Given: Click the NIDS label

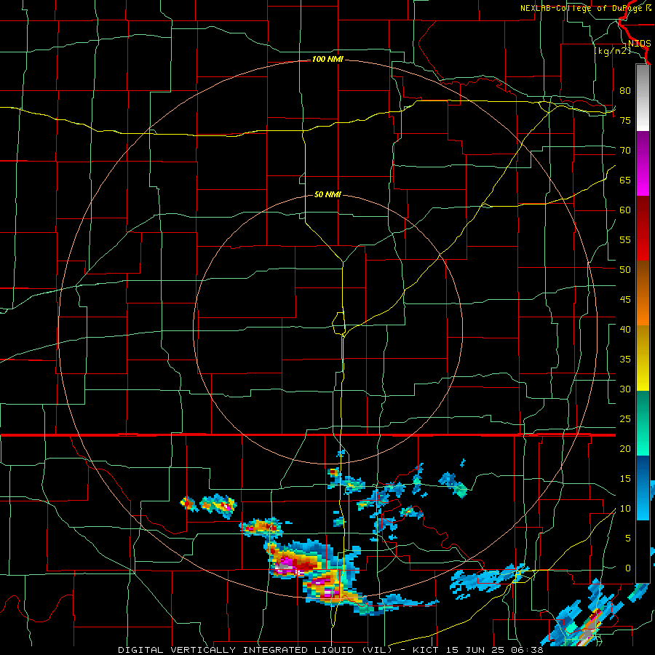Looking at the screenshot, I should click(x=639, y=44).
